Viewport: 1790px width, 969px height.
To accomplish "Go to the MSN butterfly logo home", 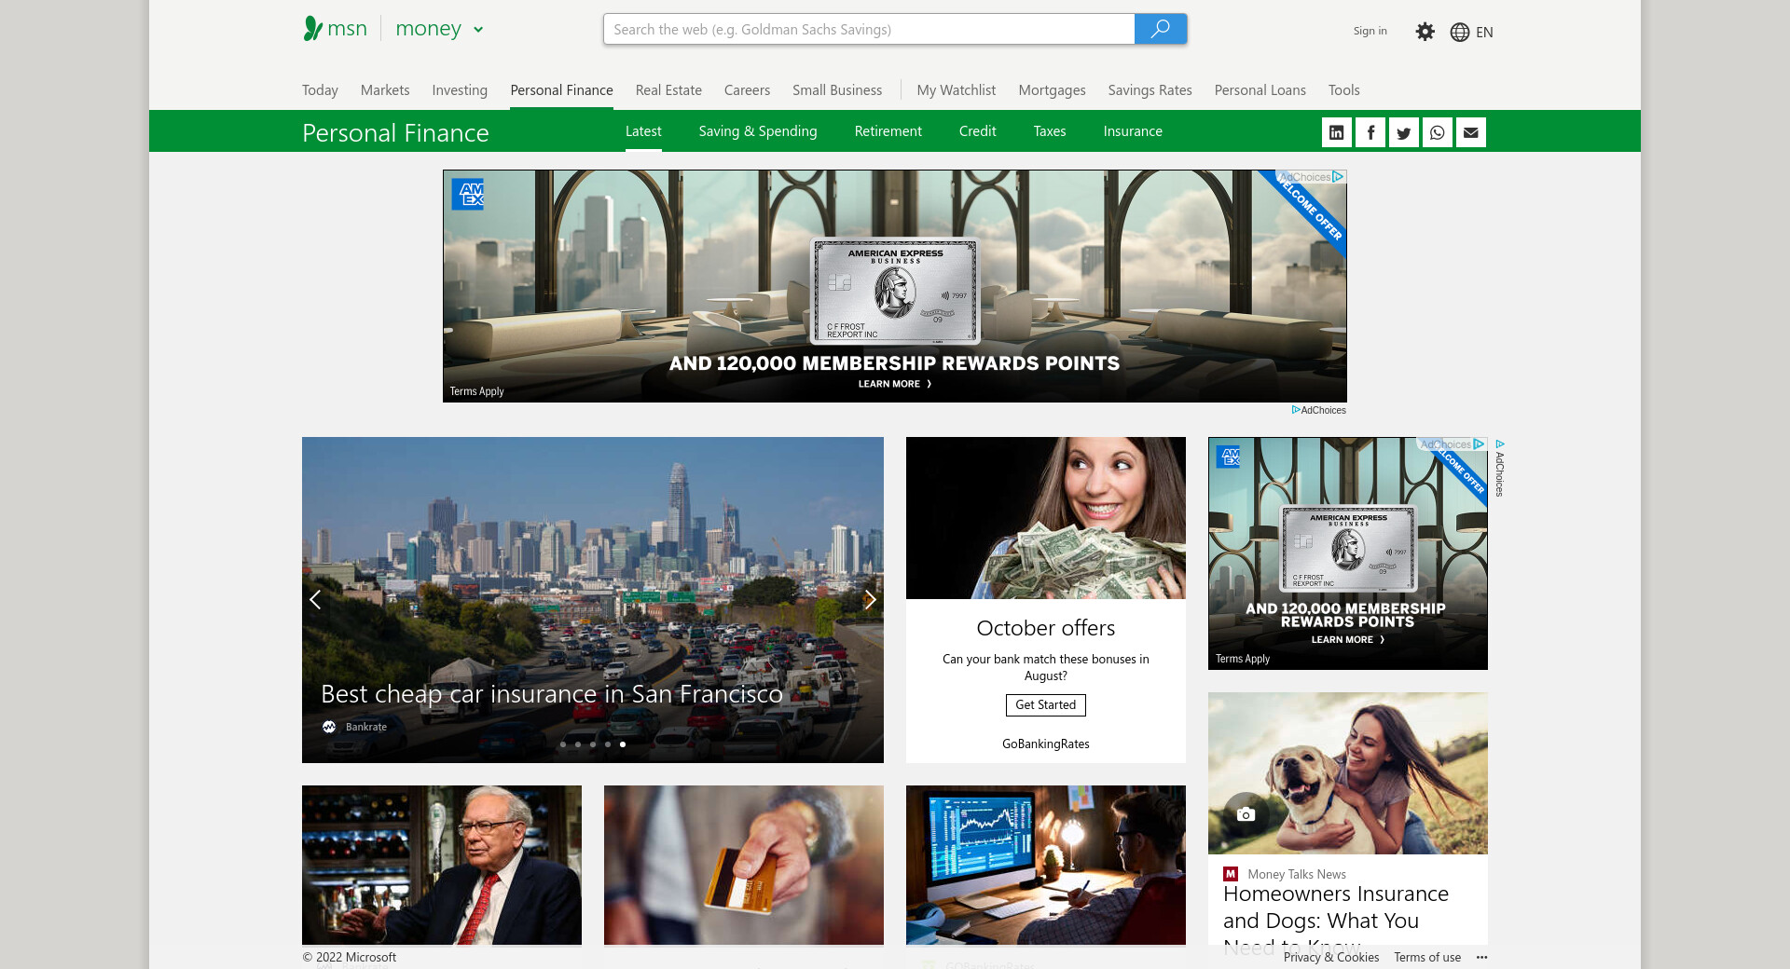I will (x=314, y=29).
